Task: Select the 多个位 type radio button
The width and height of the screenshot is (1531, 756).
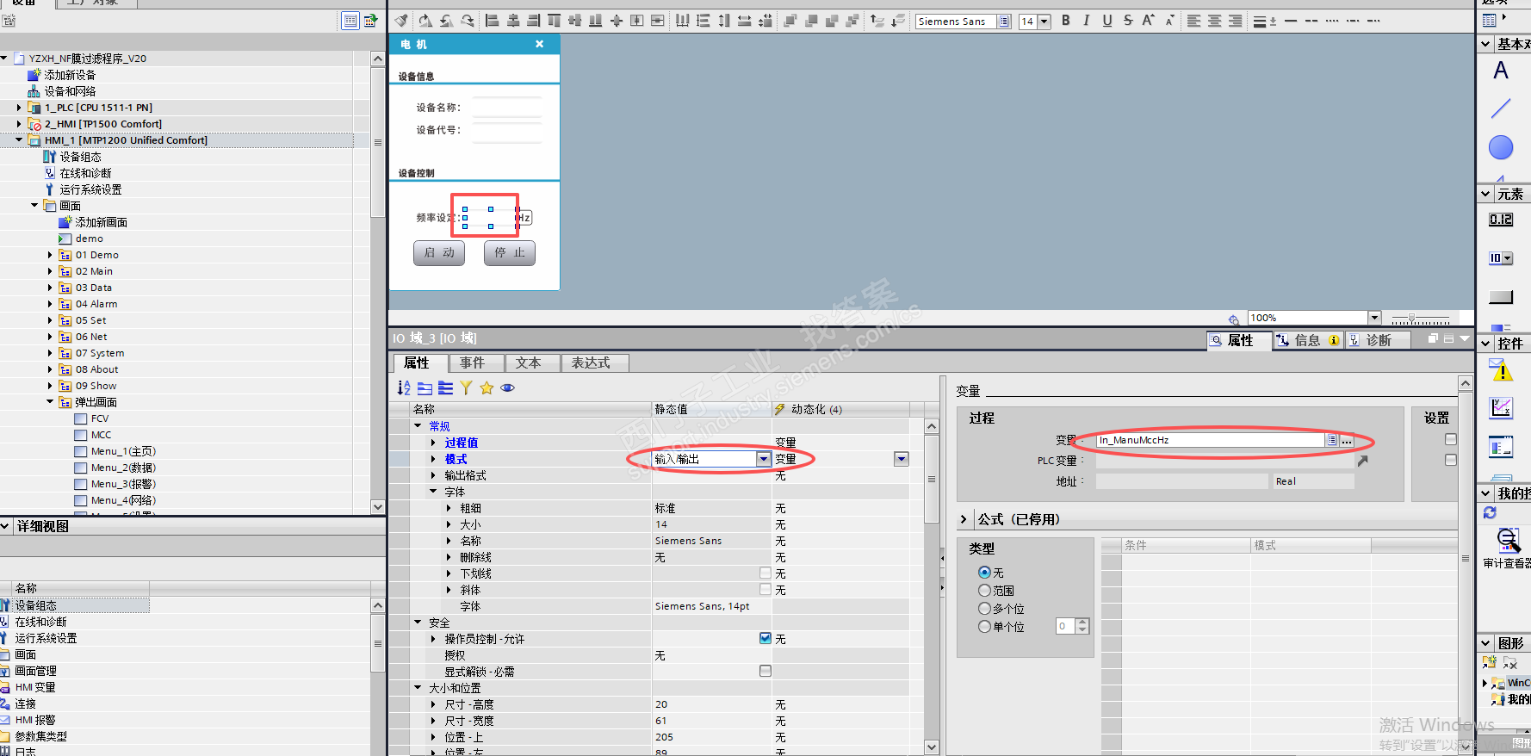Action: tap(984, 609)
